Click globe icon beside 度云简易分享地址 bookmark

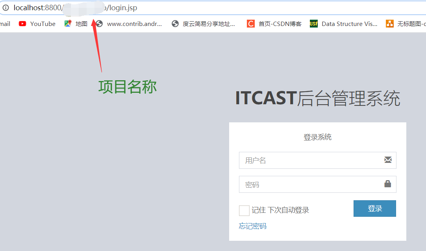pos(175,24)
